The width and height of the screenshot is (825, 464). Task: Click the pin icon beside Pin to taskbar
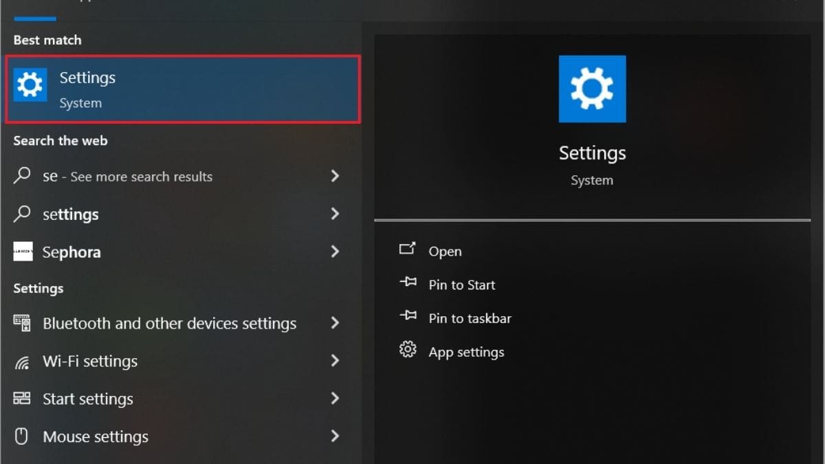click(408, 316)
